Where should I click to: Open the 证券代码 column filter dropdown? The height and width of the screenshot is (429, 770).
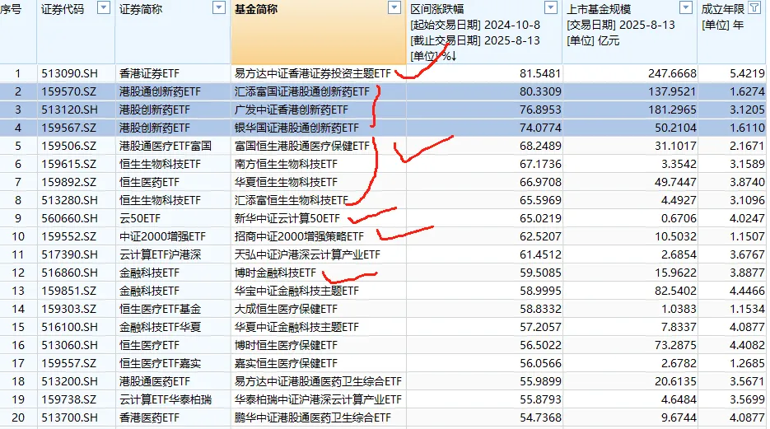pyautogui.click(x=104, y=8)
